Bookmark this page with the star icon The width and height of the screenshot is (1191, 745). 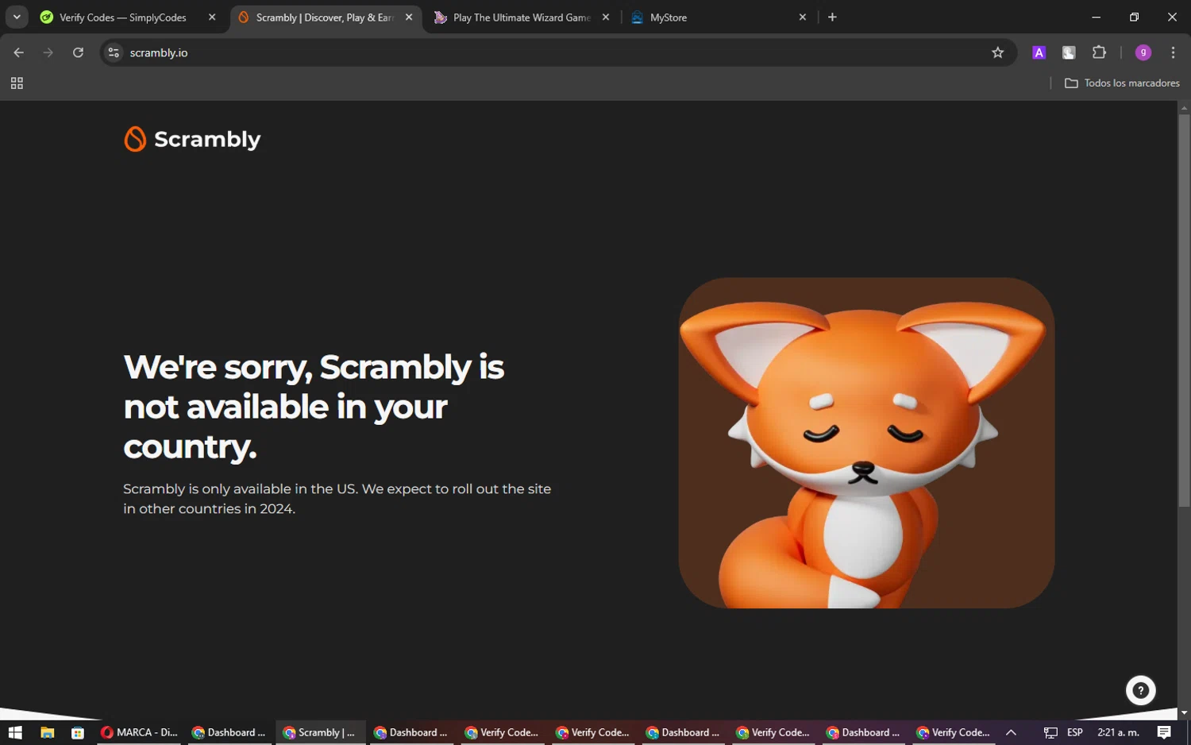tap(998, 52)
